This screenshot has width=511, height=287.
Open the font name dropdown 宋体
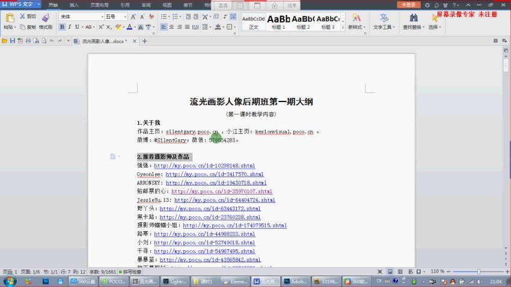(x=81, y=17)
